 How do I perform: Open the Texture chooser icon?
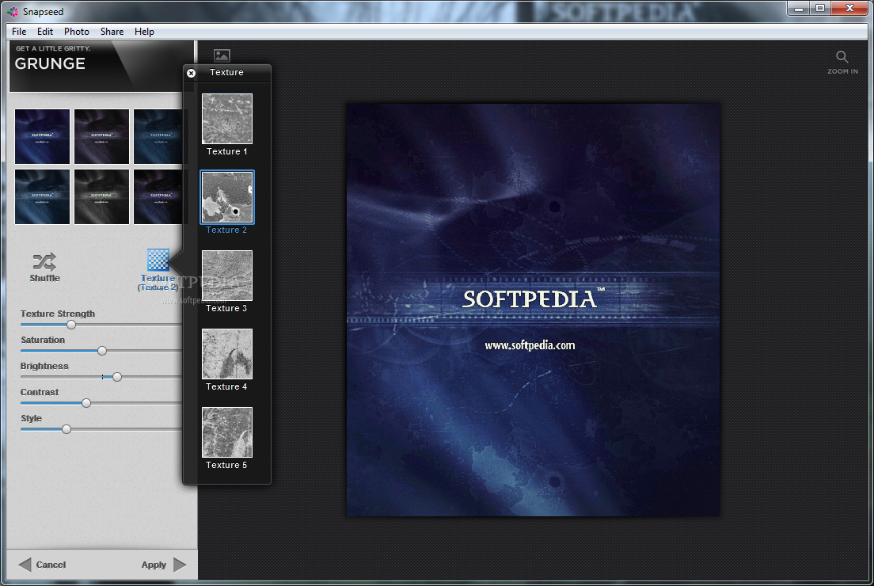(158, 260)
